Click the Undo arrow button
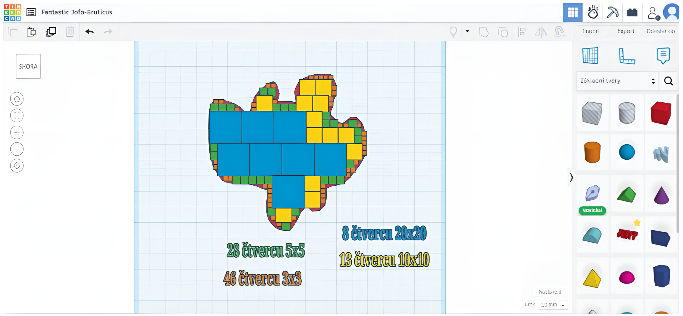Image resolution: width=683 pixels, height=316 pixels. 89,31
